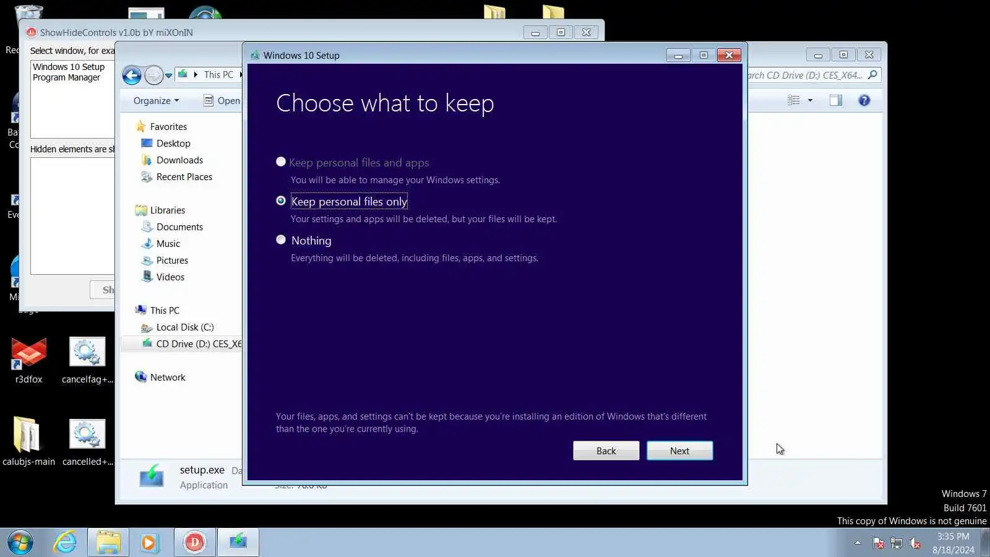This screenshot has height=557, width=990.
Task: Expand the breadcrumb arrow before "This PC"
Action: point(196,75)
